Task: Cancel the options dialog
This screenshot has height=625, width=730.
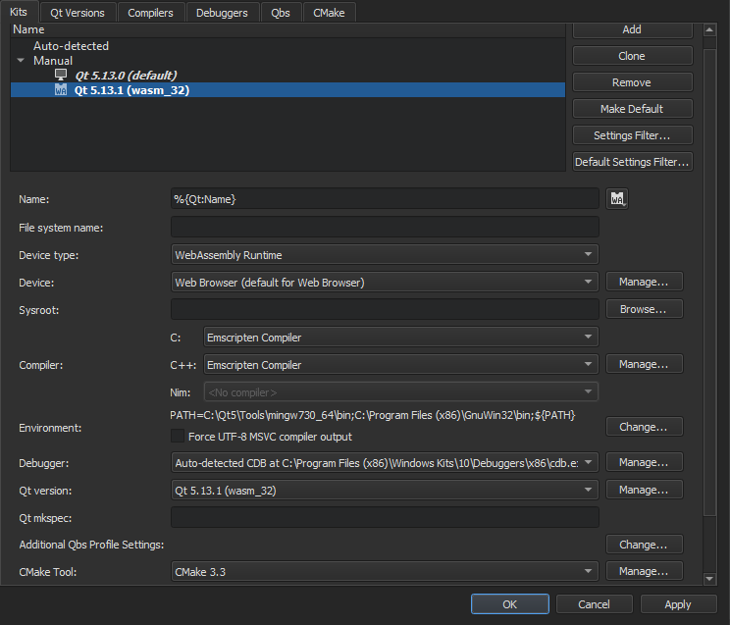Action: point(594,604)
